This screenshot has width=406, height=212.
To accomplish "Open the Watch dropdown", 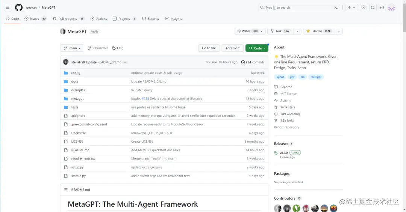I will [x=250, y=31].
